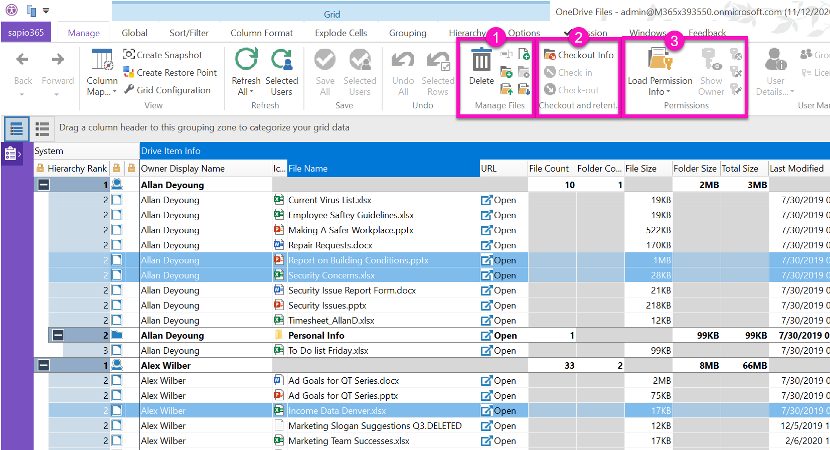This screenshot has height=450, width=830.
Task: Open the quick access toolbar dropdown
Action: coord(46,11)
